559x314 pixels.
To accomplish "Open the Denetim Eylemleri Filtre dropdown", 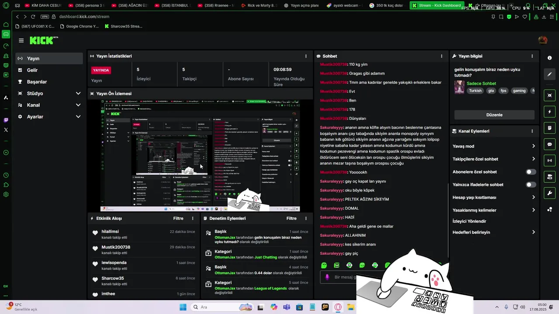I will pos(291,218).
